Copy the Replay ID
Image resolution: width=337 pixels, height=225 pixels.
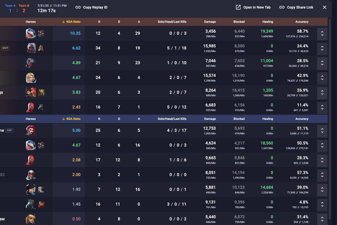91,7
